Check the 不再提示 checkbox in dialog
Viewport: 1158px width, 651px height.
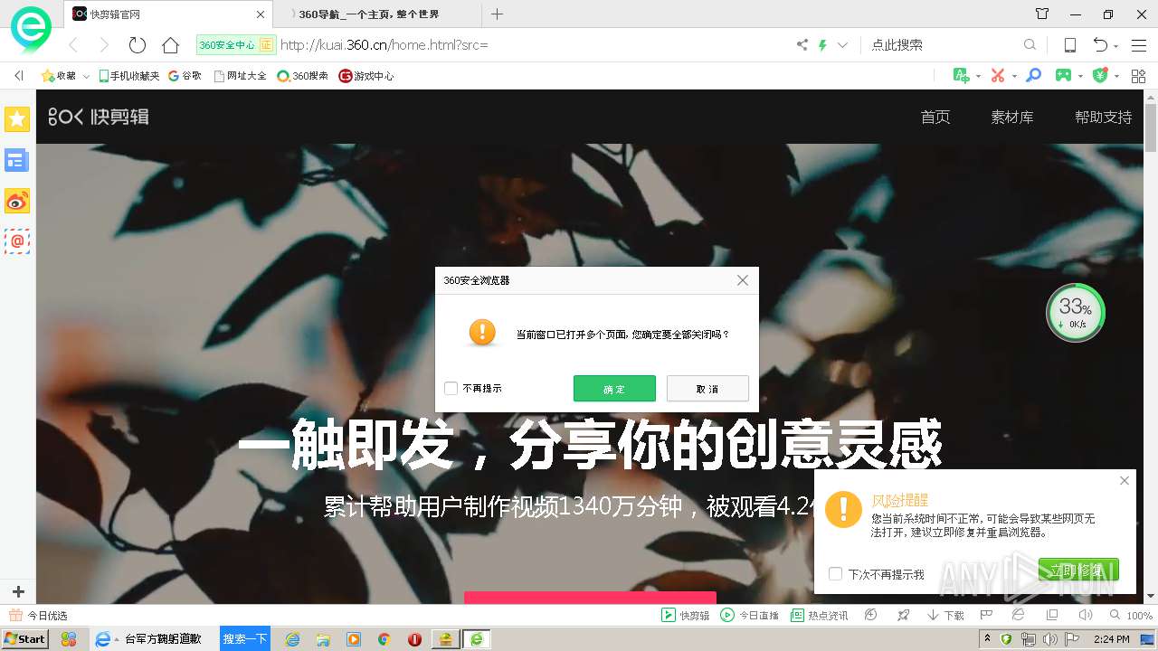pyautogui.click(x=451, y=388)
